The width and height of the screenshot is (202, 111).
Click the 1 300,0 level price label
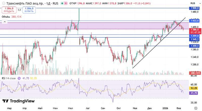click(x=194, y=46)
